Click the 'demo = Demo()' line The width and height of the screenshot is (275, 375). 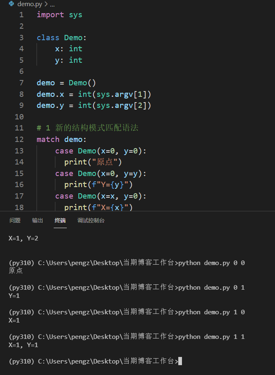coord(66,83)
